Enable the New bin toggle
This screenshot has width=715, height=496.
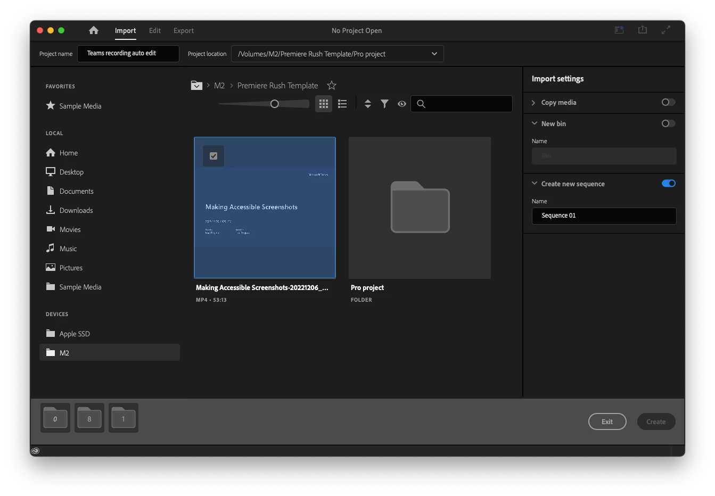(669, 123)
